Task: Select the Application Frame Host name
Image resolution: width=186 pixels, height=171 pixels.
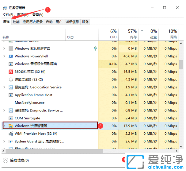Action: point(33,95)
